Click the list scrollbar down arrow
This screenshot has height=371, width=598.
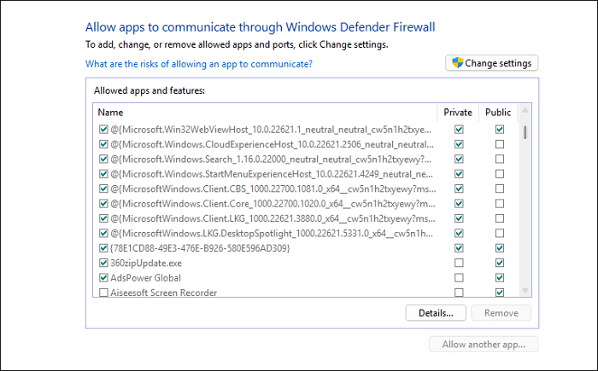click(x=525, y=291)
